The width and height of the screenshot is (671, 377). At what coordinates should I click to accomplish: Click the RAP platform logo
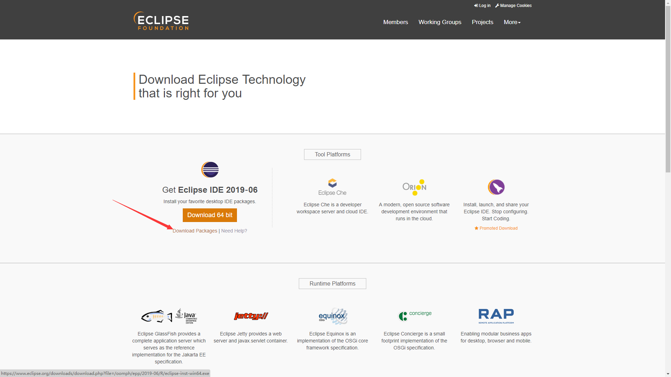(x=496, y=316)
